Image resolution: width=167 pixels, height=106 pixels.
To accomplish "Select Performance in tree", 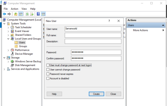I will (x=22, y=50).
